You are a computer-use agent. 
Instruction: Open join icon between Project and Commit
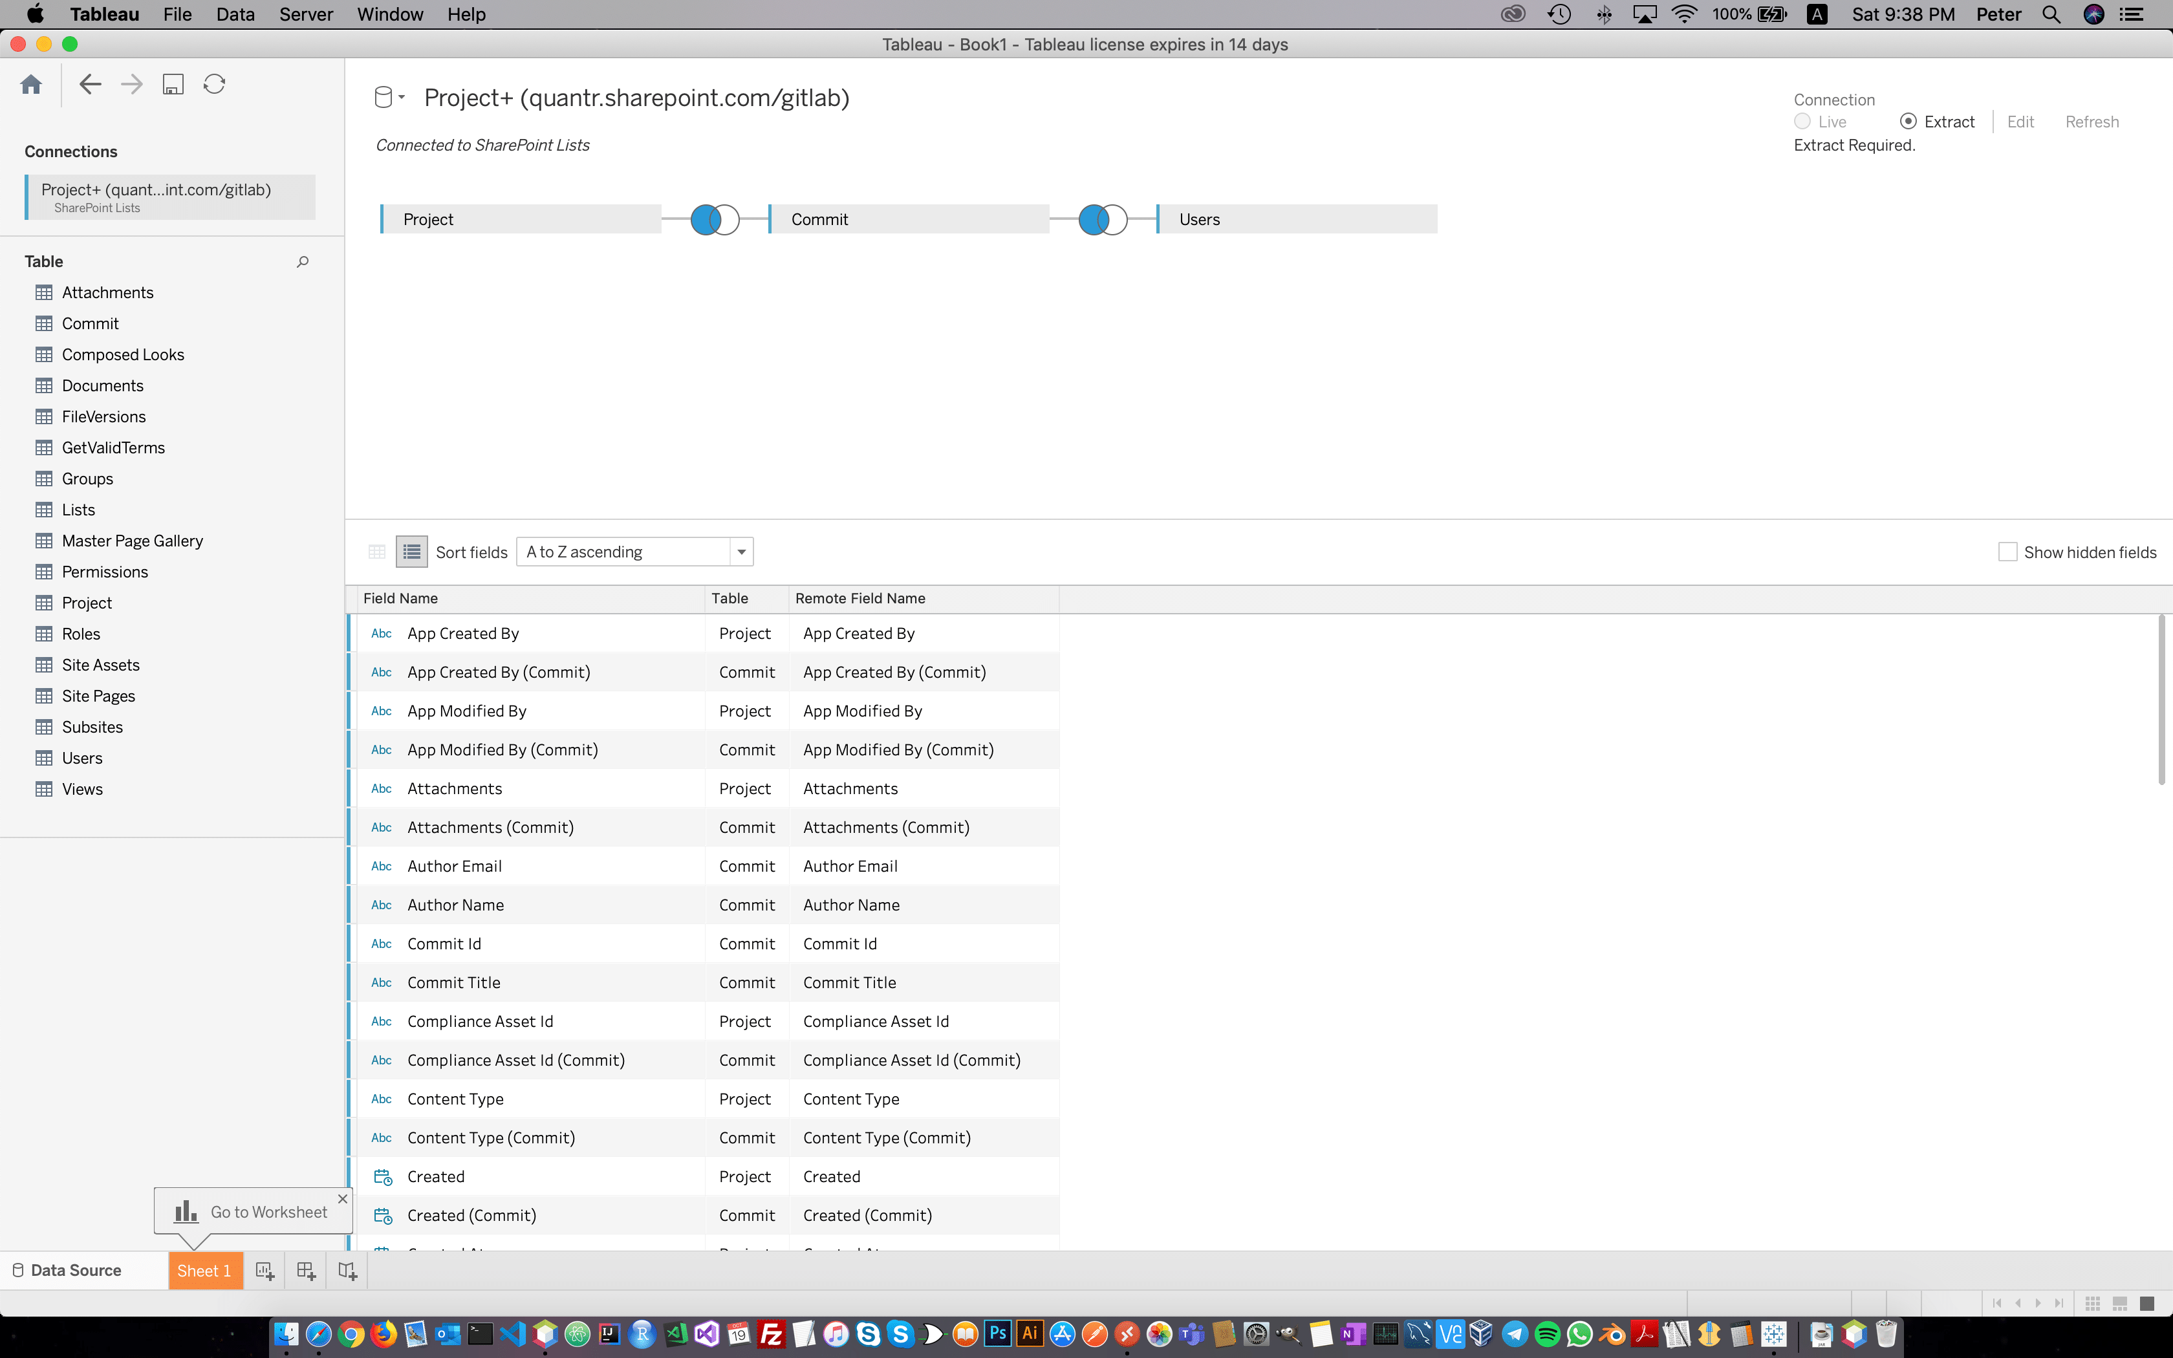(715, 220)
